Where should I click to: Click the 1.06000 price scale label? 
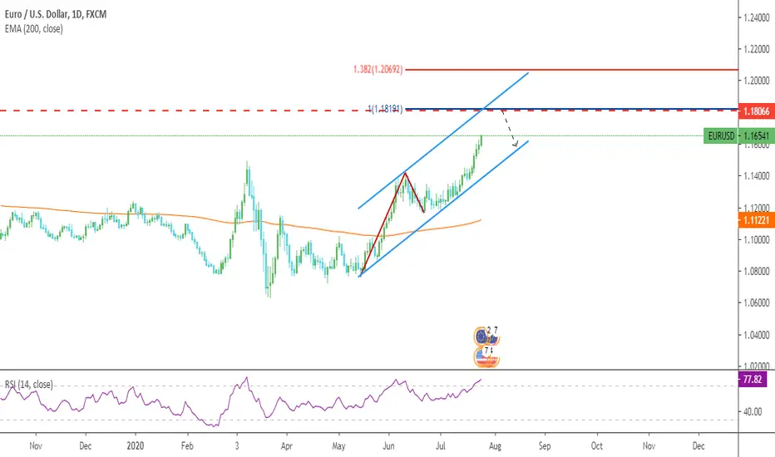click(757, 302)
